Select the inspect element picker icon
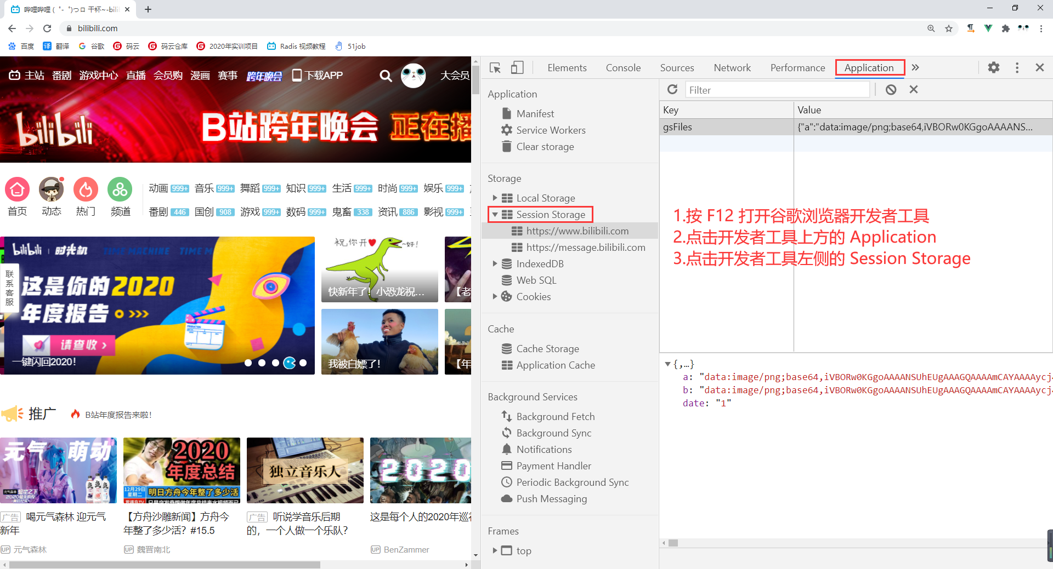The width and height of the screenshot is (1053, 569). point(495,68)
